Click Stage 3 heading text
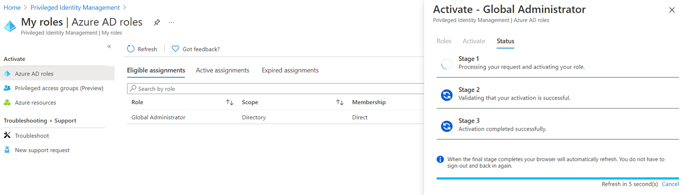683x195 pixels. tap(469, 121)
